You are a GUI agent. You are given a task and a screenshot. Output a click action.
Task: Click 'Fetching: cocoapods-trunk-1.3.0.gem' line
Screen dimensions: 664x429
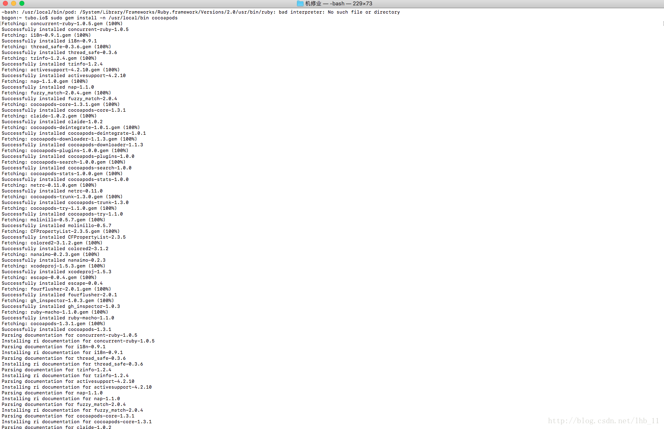[62, 197]
